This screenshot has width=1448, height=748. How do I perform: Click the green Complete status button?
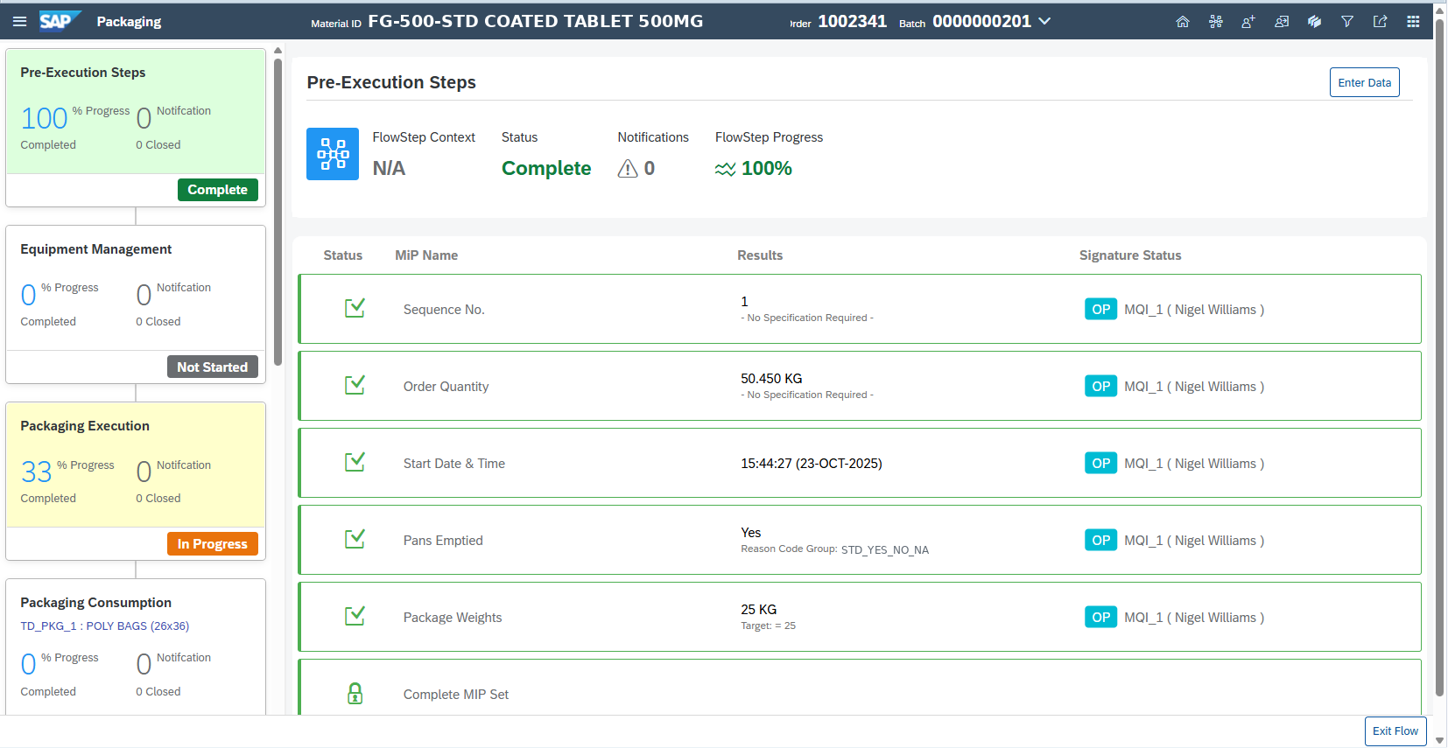click(218, 190)
